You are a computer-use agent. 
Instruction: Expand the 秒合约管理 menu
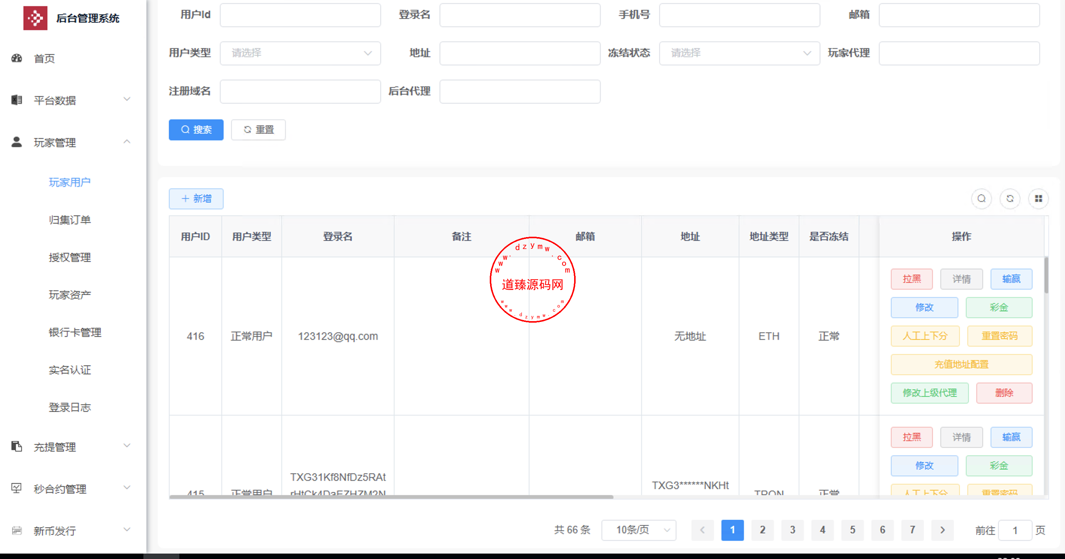click(x=127, y=488)
